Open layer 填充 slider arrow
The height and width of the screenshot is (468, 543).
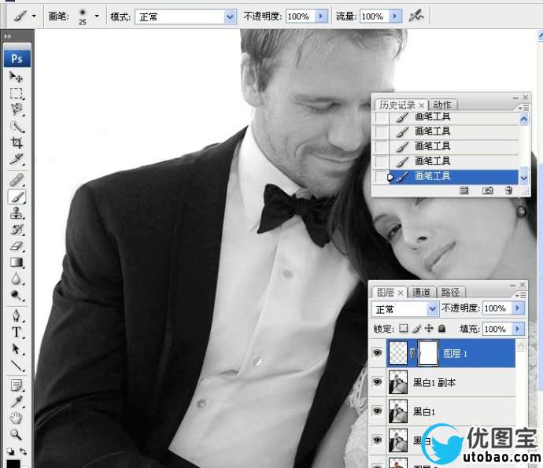(x=518, y=329)
